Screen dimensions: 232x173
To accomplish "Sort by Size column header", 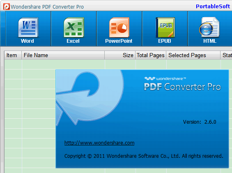I will [120, 55].
